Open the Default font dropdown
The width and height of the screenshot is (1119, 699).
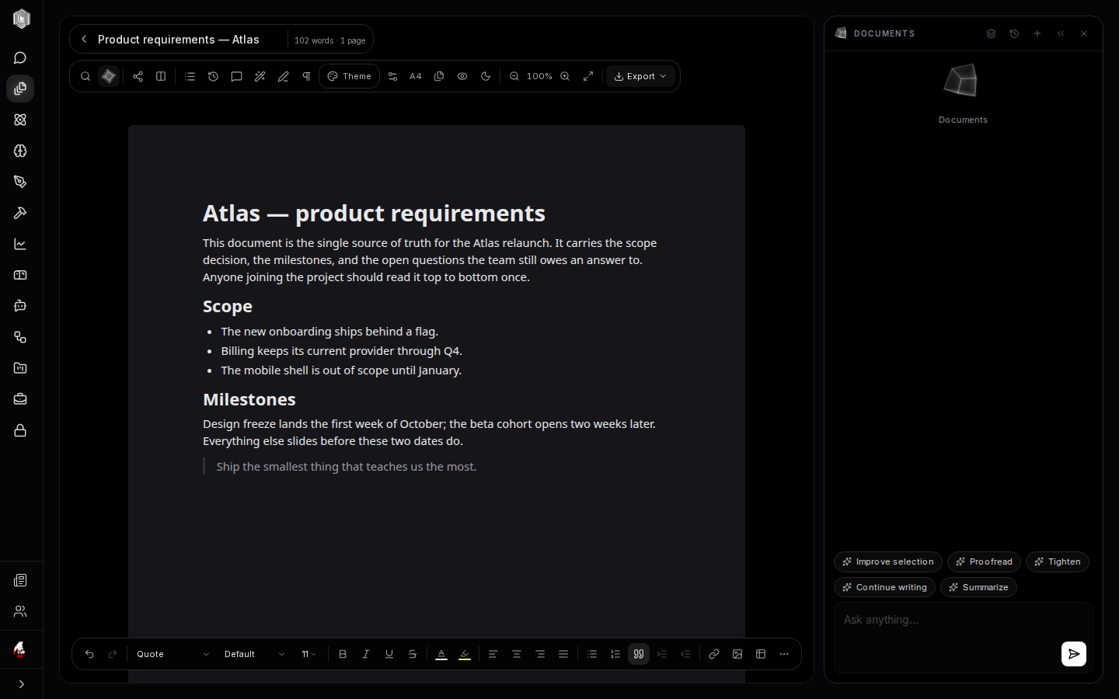point(254,654)
